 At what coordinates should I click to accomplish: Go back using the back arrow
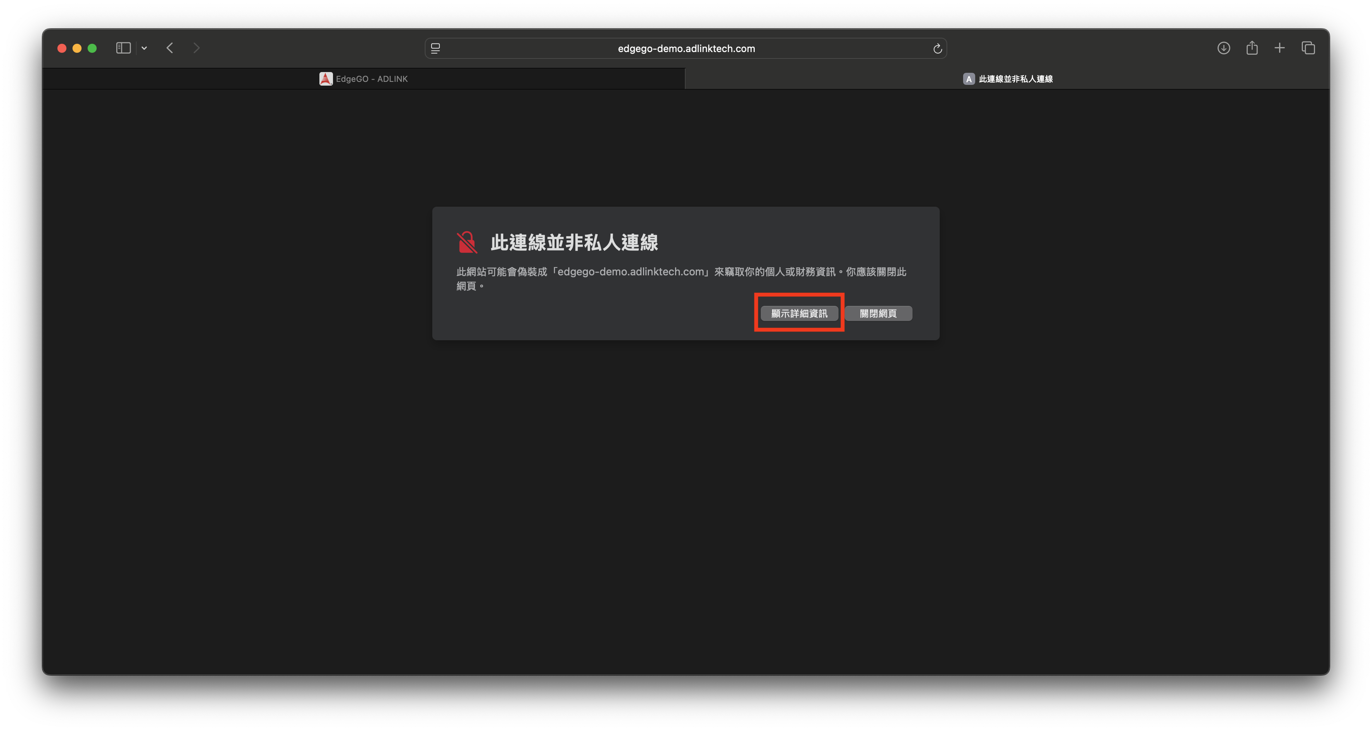[x=170, y=48]
